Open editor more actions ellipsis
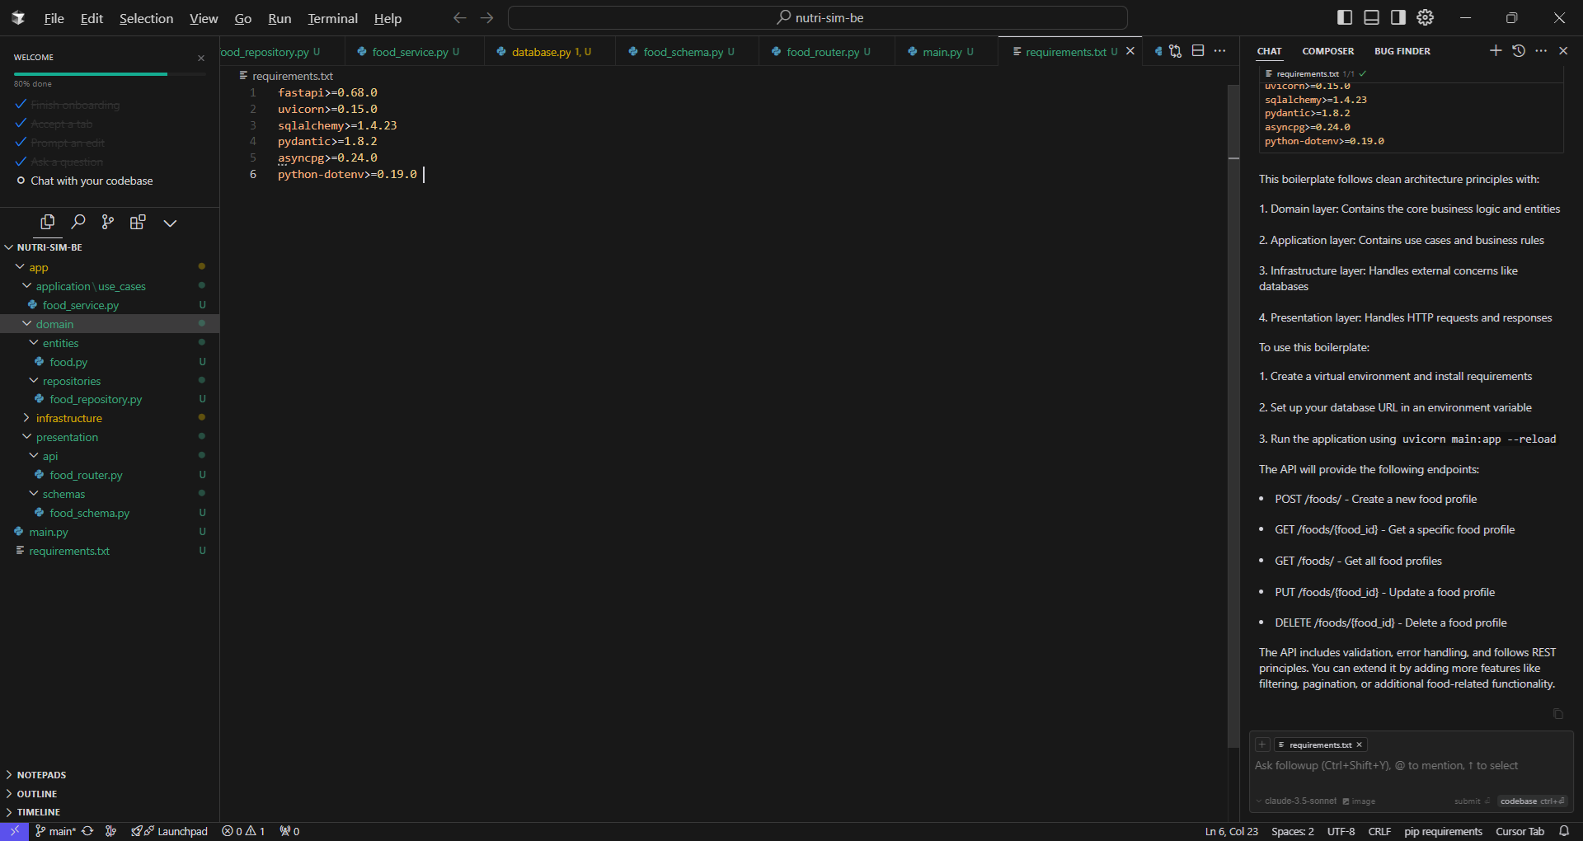The width and height of the screenshot is (1583, 841). click(x=1220, y=51)
